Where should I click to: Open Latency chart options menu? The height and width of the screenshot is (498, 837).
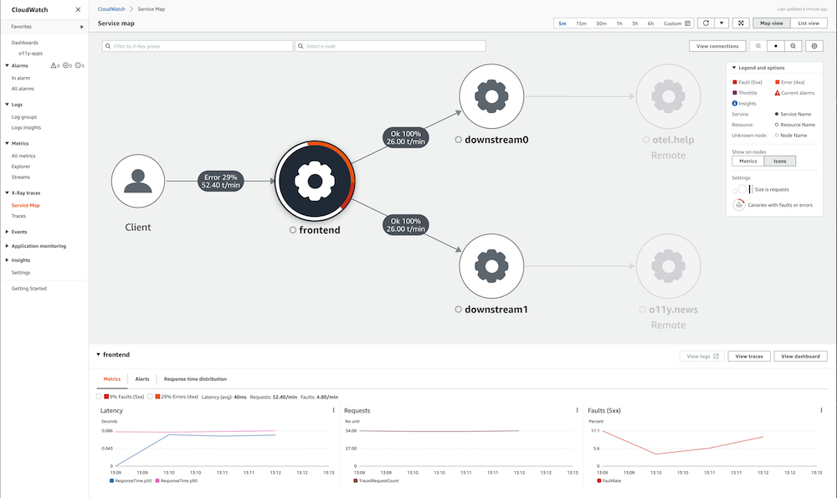click(x=334, y=410)
